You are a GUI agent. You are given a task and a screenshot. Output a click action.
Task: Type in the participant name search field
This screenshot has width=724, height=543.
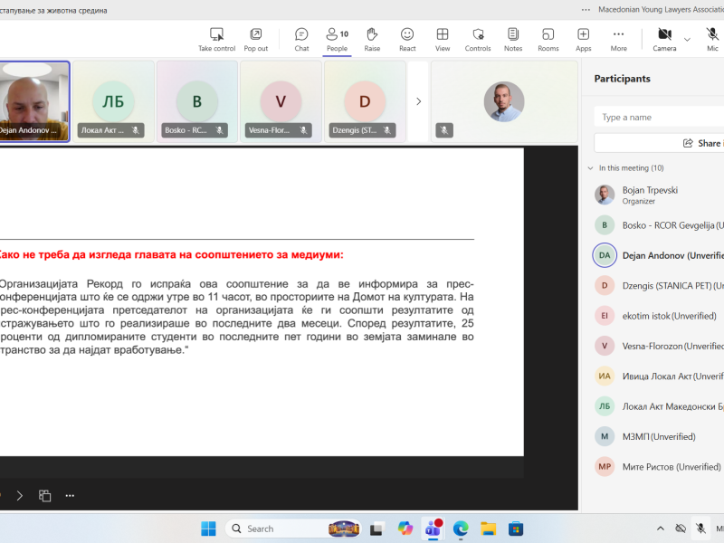click(x=661, y=117)
